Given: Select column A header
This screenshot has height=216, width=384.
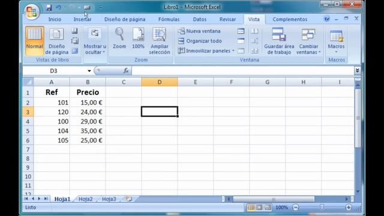Looking at the screenshot, I should click(x=52, y=82).
